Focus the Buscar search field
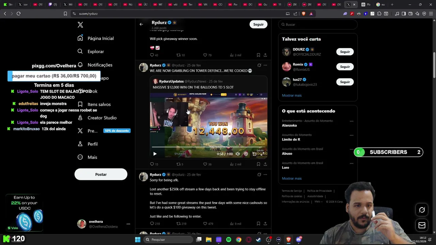Image resolution: width=436 pixels, height=245 pixels. click(x=318, y=24)
